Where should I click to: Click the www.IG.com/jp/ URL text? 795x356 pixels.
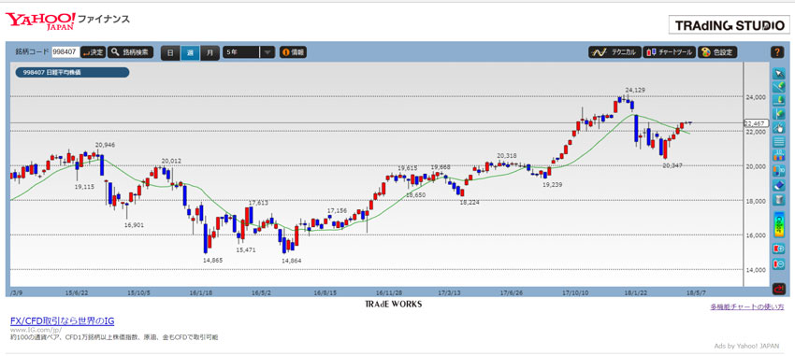pyautogui.click(x=36, y=330)
